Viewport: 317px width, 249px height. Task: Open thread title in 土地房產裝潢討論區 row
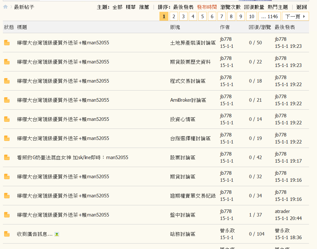[x=63, y=43]
